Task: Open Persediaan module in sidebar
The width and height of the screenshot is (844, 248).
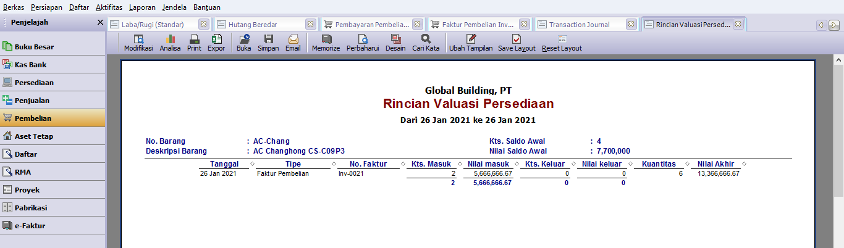Action: pyautogui.click(x=53, y=82)
